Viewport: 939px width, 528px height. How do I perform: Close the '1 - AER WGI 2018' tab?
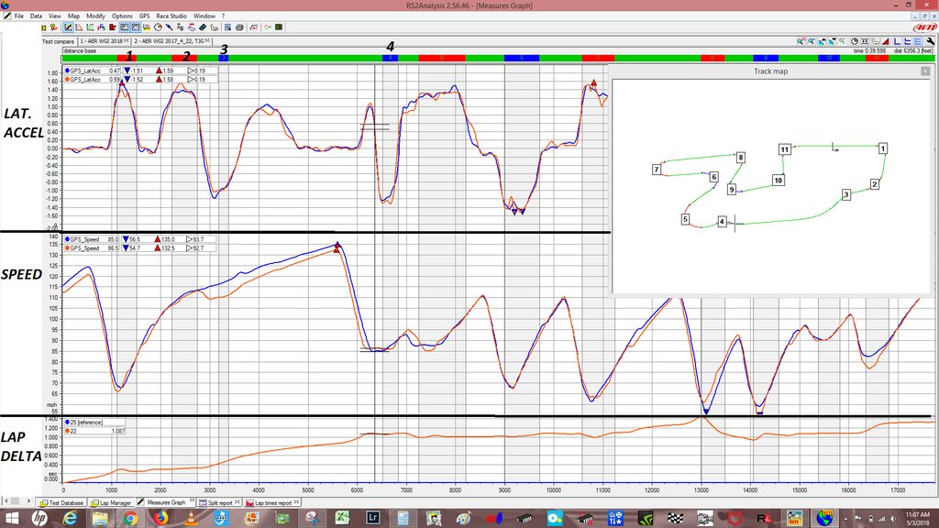coord(127,40)
